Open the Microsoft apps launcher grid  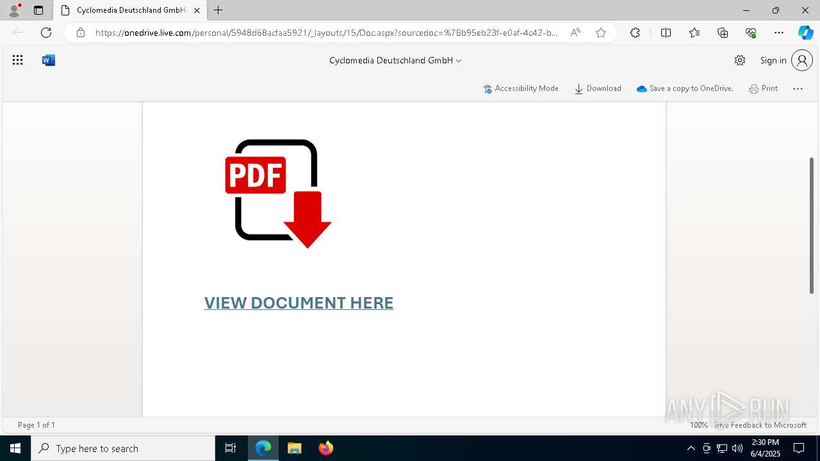17,60
